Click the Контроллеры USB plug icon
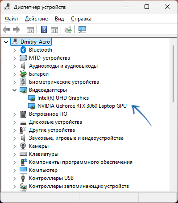 coord(23,178)
